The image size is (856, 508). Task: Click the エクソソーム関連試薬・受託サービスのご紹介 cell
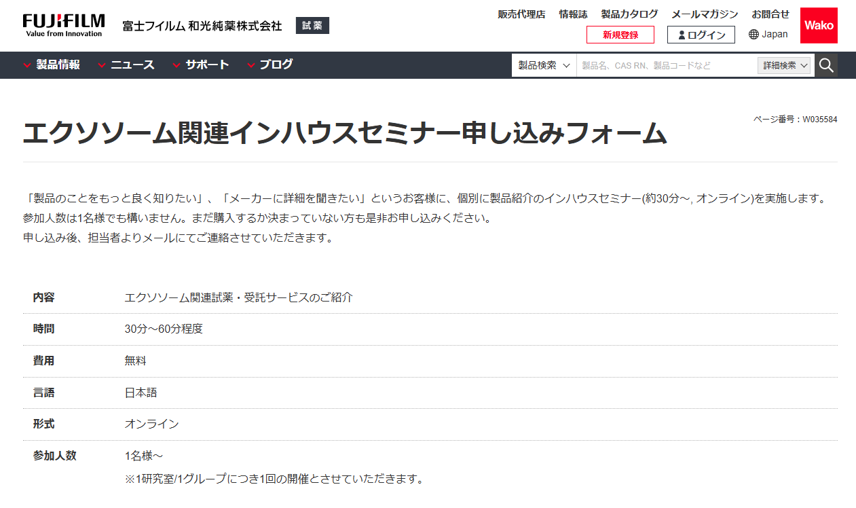(239, 297)
